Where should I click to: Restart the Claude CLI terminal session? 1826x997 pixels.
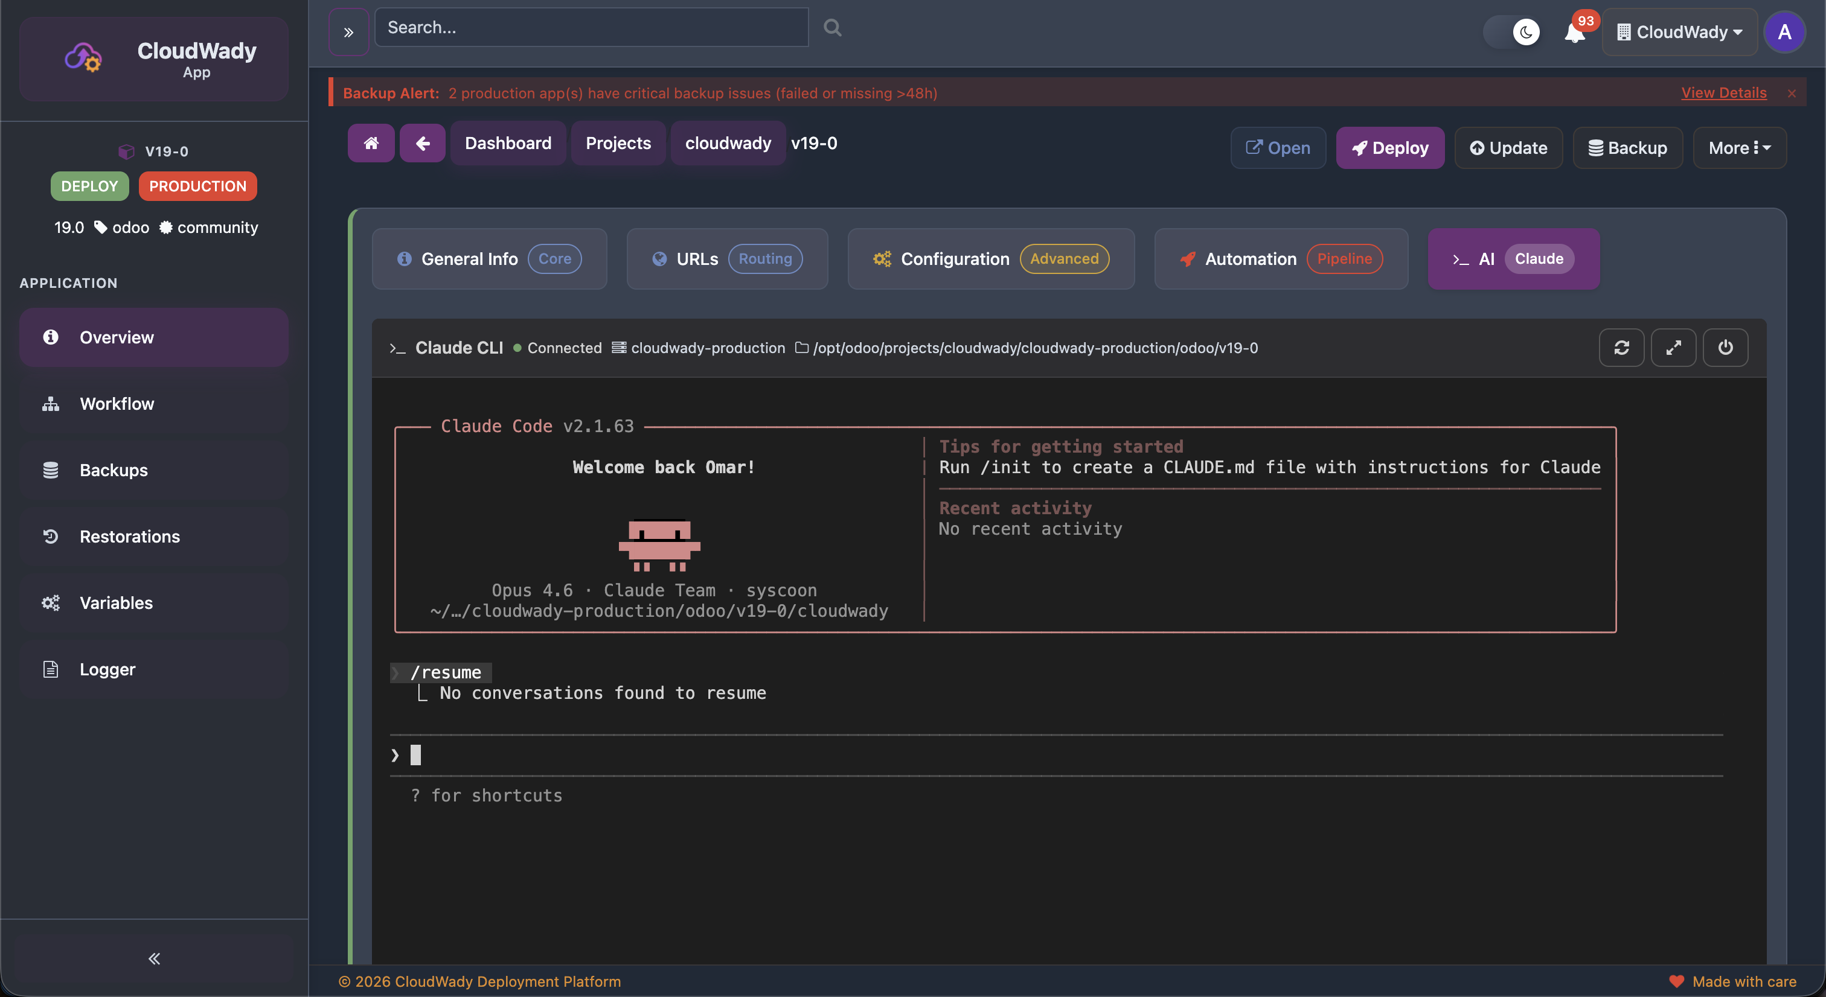point(1622,347)
